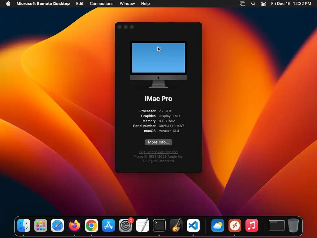Screen dimensions: 317x238
Task: Open the Connections menu
Action: (x=102, y=4)
